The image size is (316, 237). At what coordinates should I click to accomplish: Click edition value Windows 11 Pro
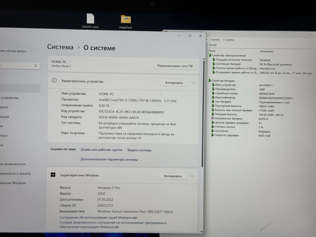click(x=109, y=188)
